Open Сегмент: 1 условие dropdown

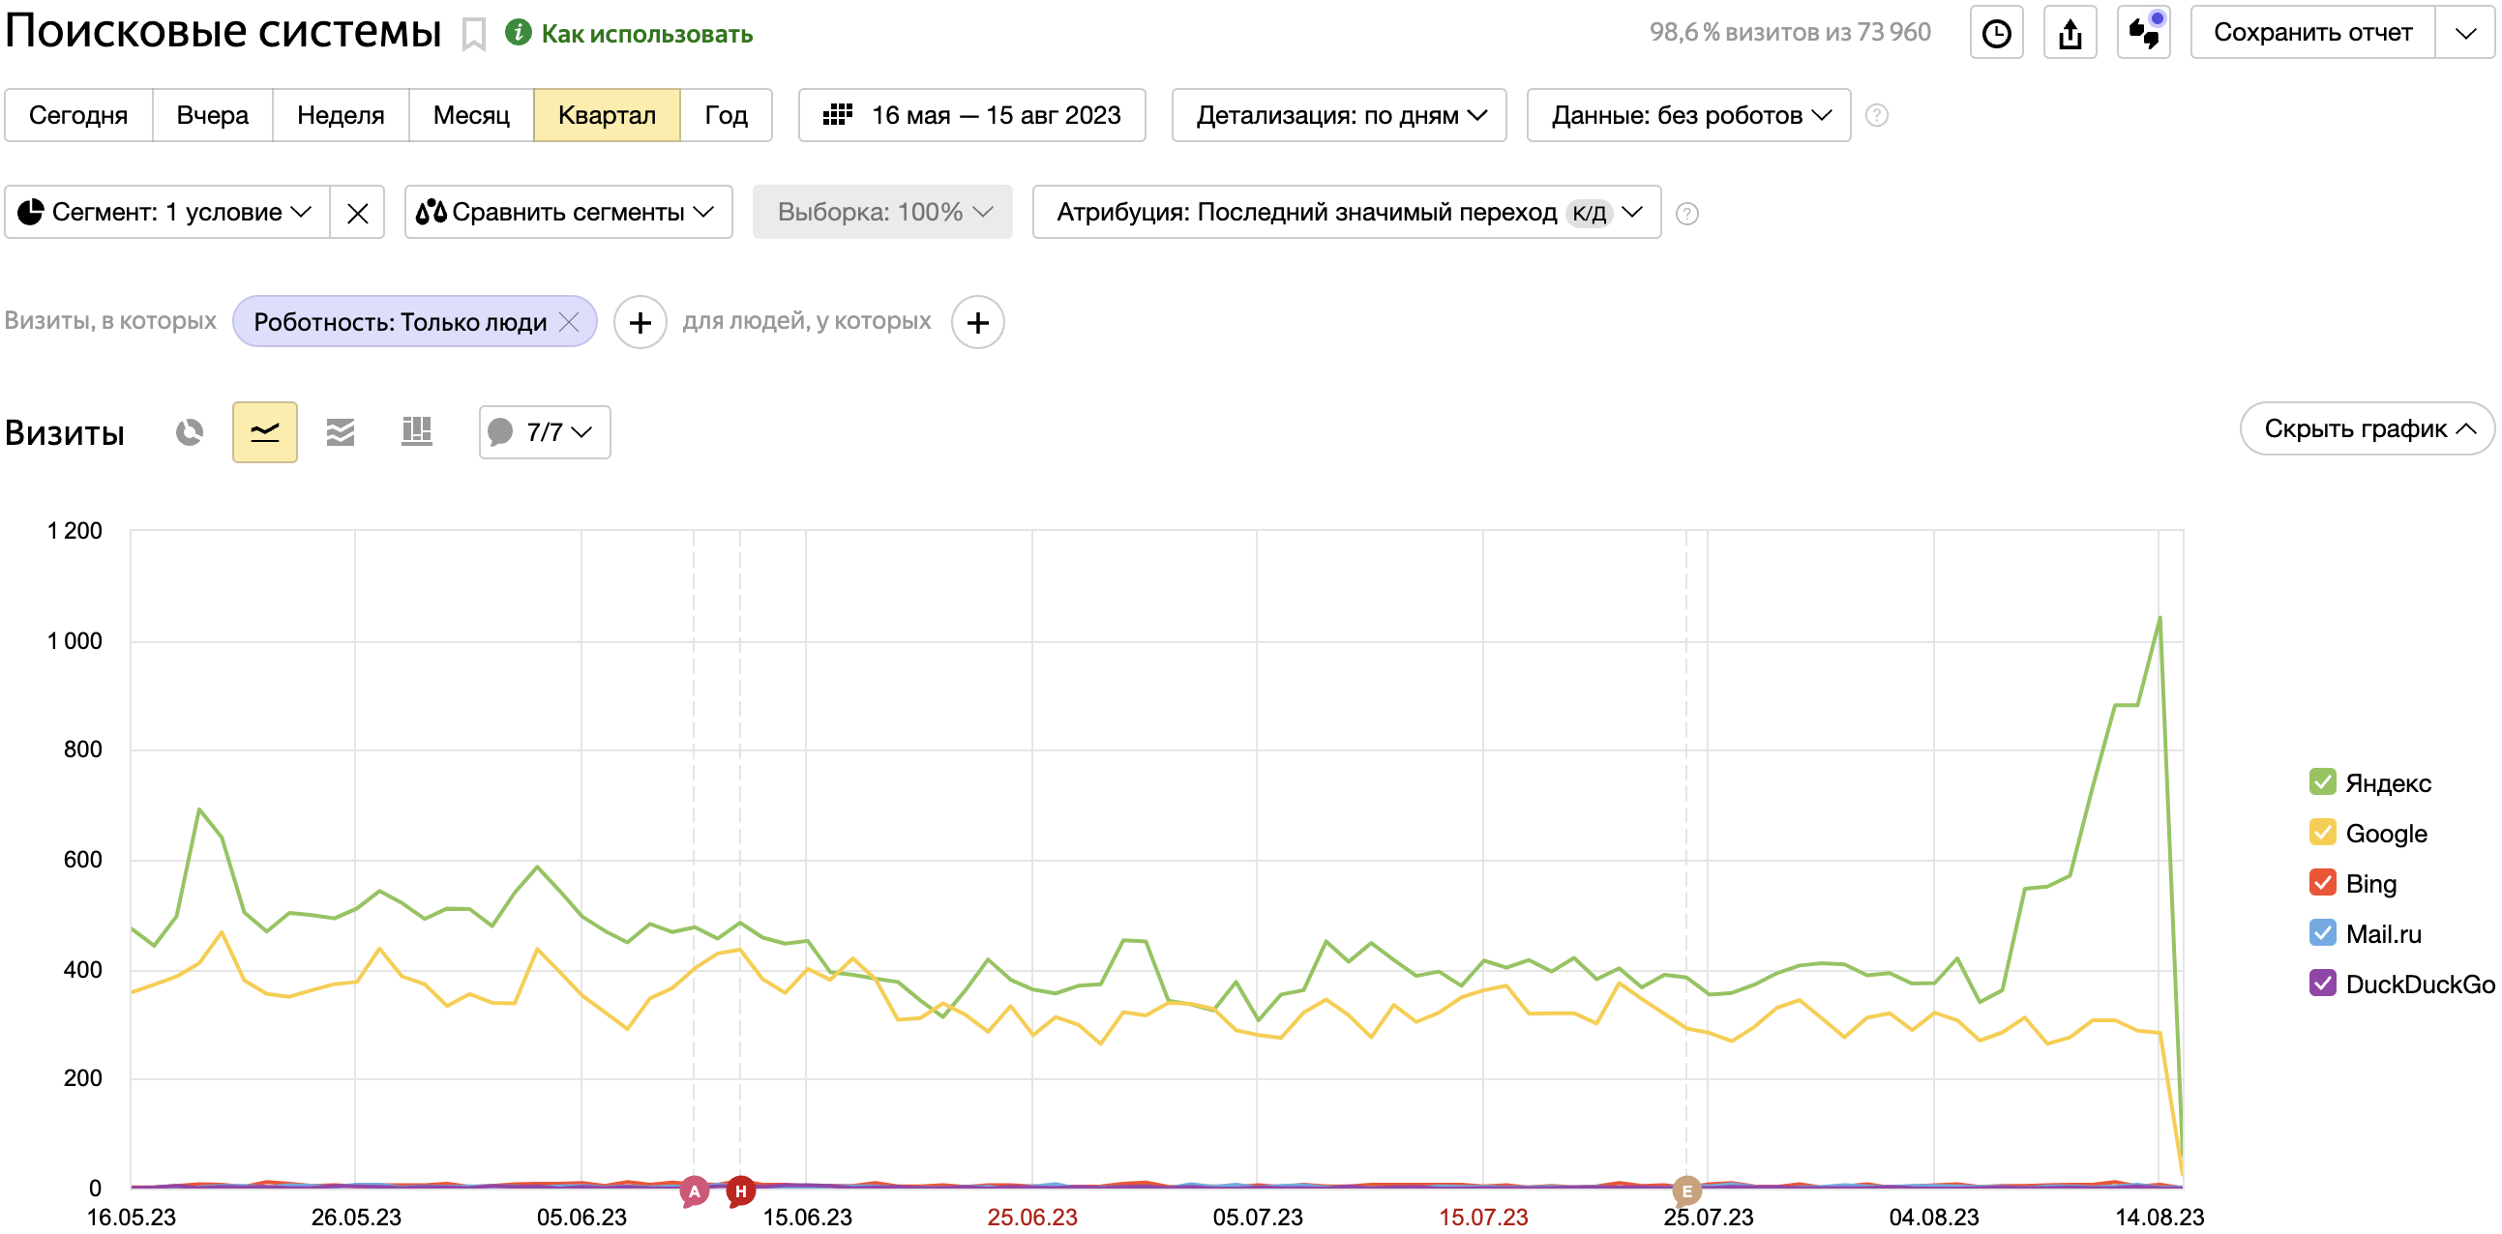[167, 212]
